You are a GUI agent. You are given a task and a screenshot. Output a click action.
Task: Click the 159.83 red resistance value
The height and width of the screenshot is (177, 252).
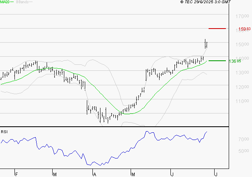pyautogui.click(x=244, y=29)
